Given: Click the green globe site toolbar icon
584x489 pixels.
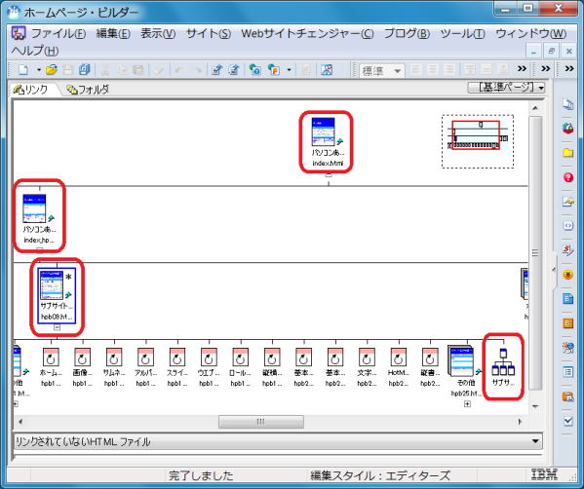Looking at the screenshot, I should (255, 69).
